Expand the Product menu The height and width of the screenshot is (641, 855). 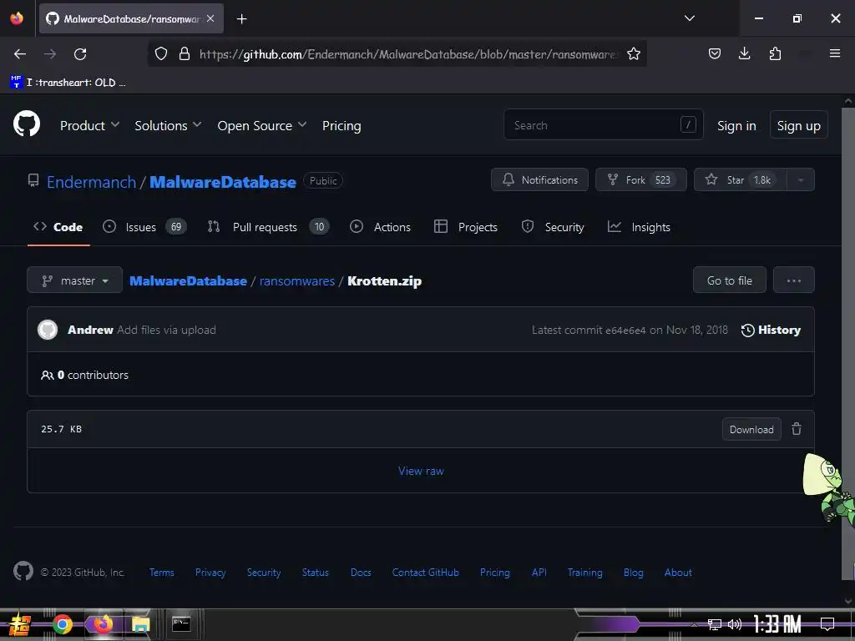pos(89,126)
